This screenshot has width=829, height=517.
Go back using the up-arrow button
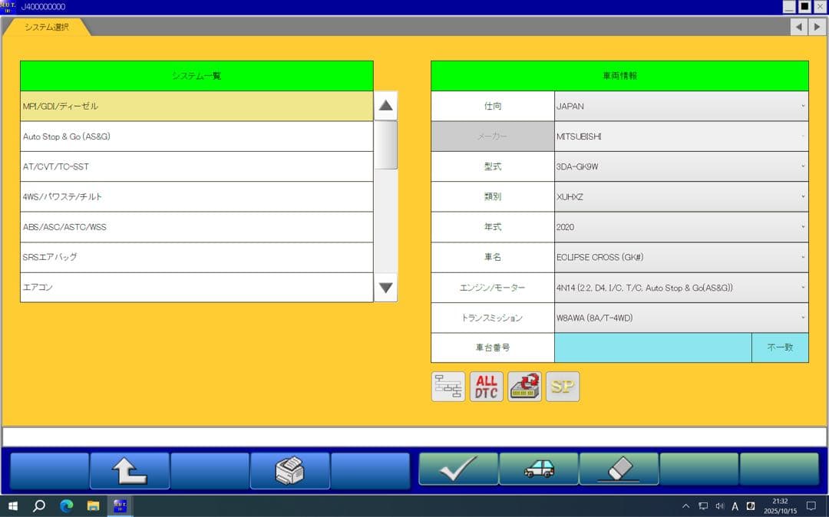point(130,470)
